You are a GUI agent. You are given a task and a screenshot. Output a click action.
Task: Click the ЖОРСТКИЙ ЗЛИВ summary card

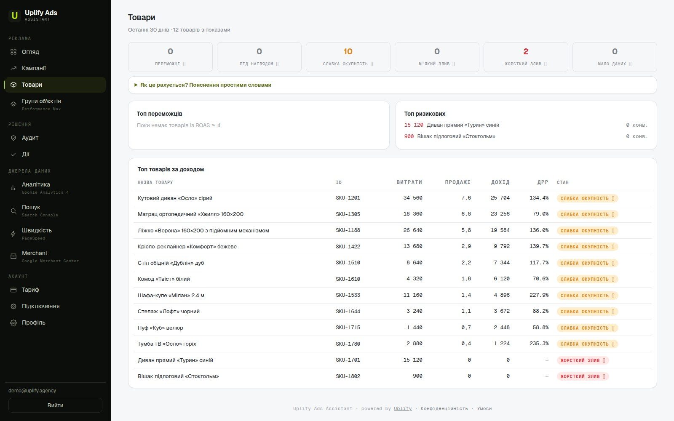pos(526,57)
